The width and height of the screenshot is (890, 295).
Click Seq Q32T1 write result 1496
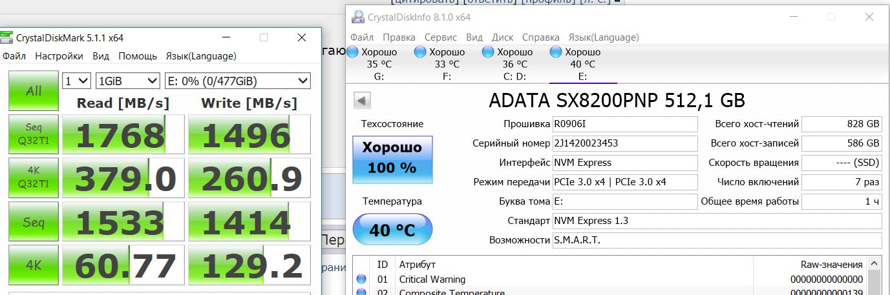pyautogui.click(x=249, y=135)
